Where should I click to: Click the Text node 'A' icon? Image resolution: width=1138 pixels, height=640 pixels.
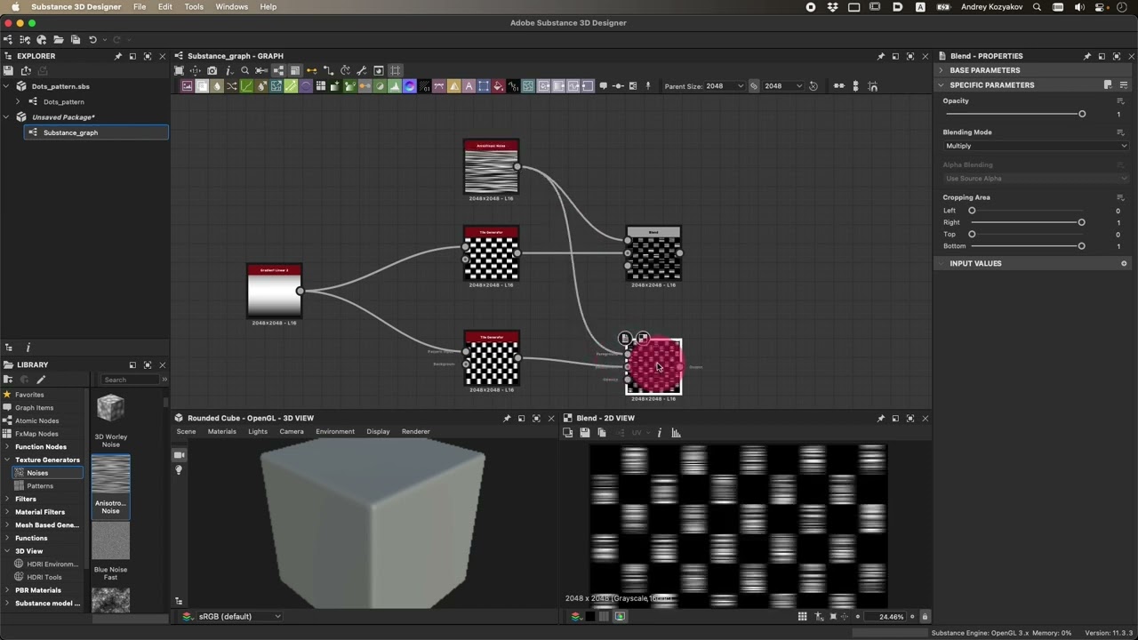(x=469, y=86)
